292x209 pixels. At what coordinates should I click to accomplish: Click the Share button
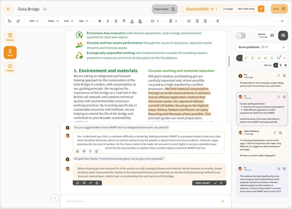point(279,9)
